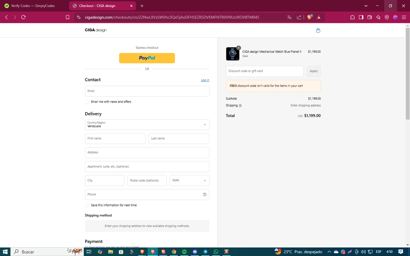The height and width of the screenshot is (256, 410).
Task: Open the tab search chevron in title bar
Action: [x=366, y=6]
